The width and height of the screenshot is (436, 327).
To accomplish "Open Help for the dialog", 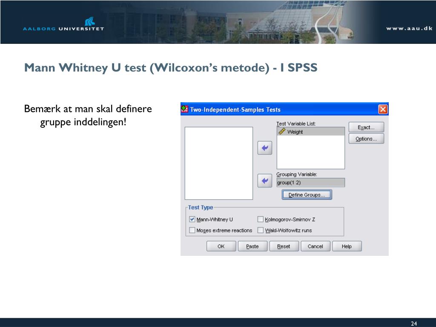I will click(347, 246).
